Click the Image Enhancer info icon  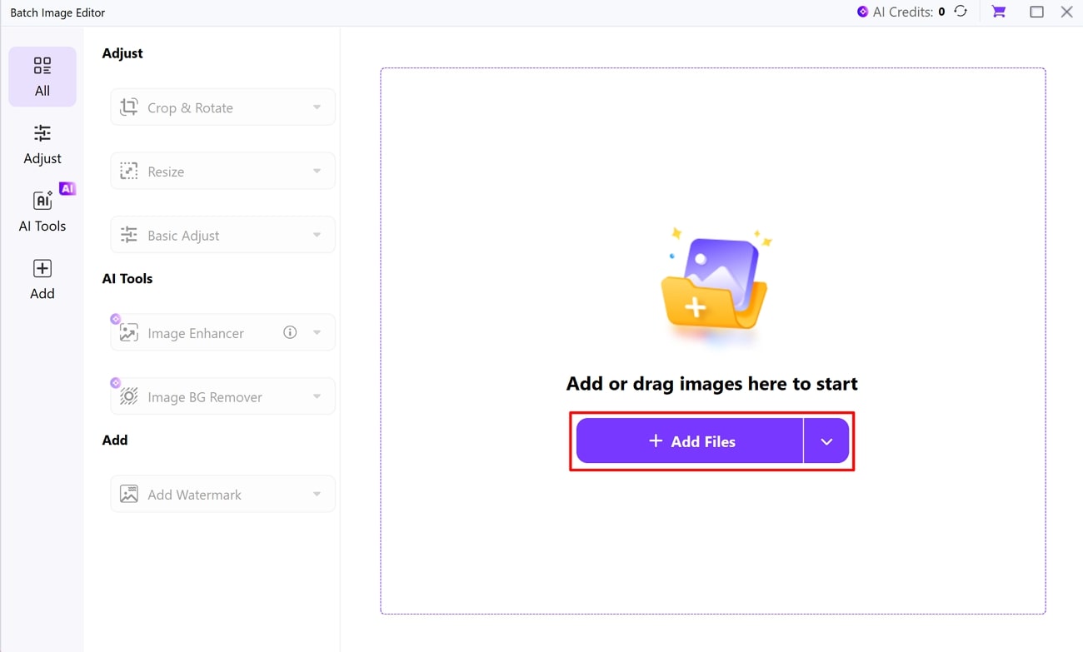click(290, 332)
